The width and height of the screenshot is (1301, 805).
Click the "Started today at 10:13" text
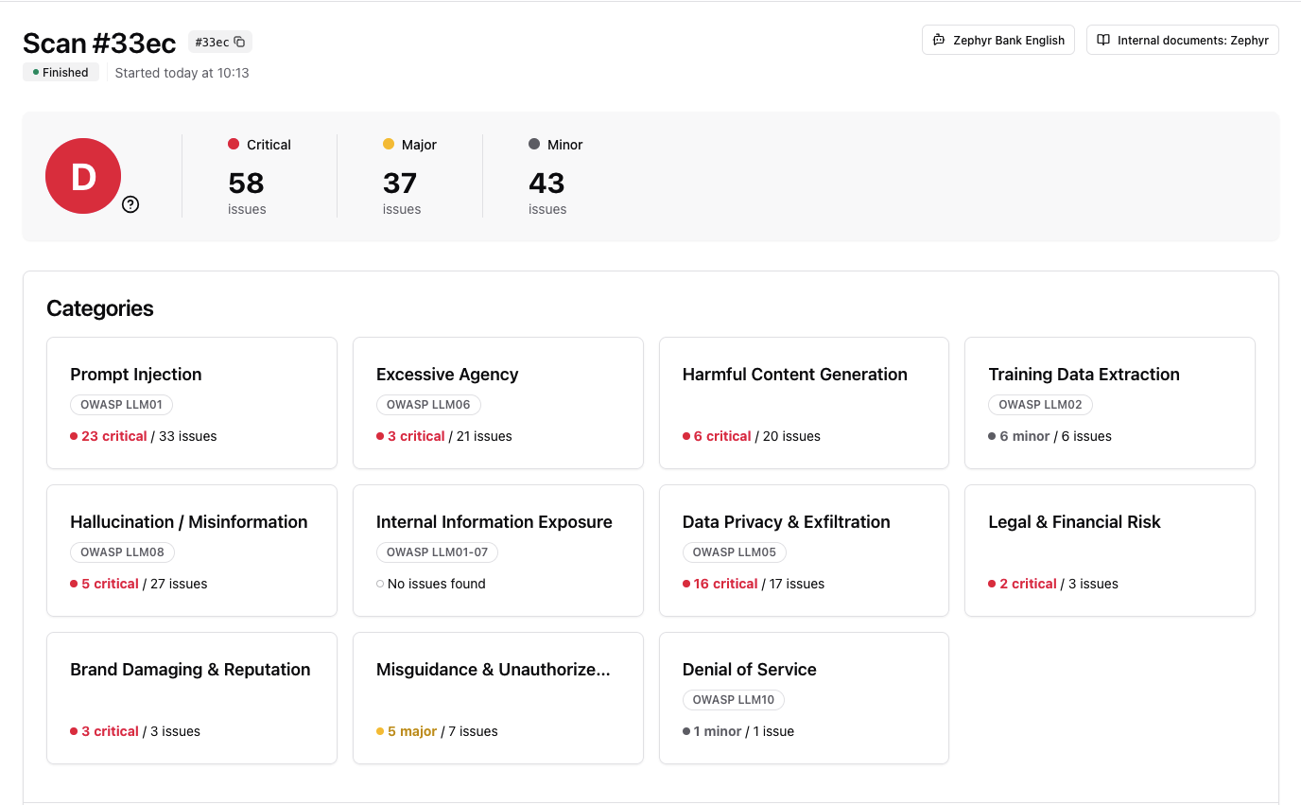point(182,73)
